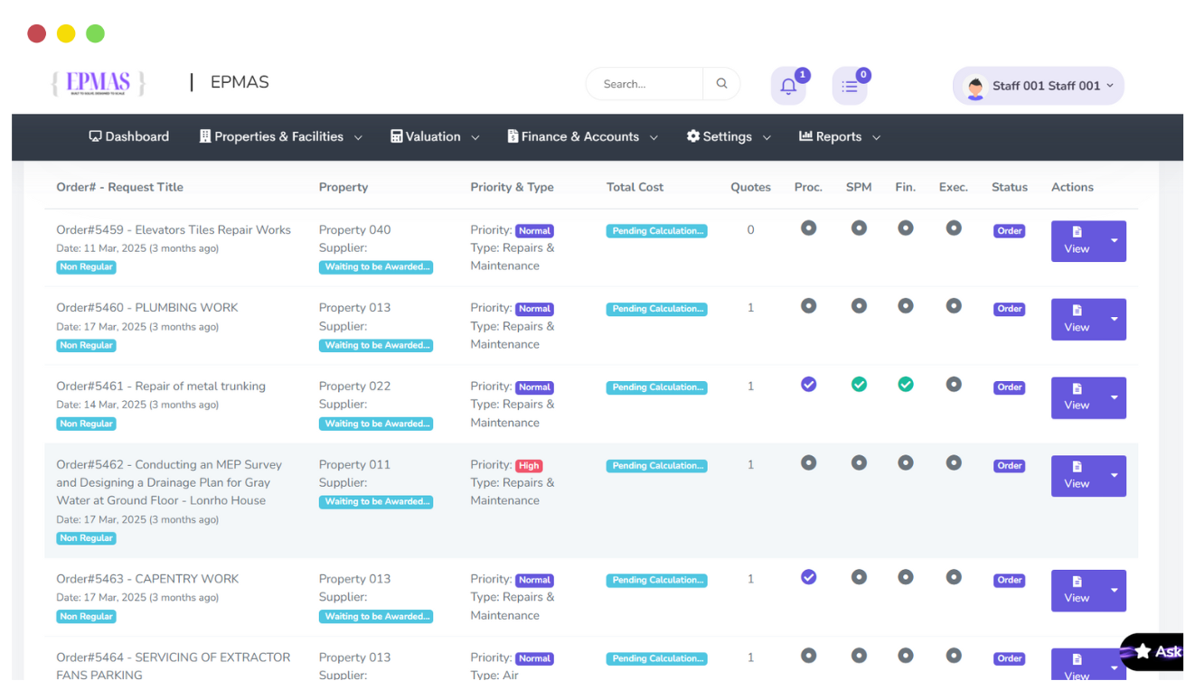The width and height of the screenshot is (1195, 690).
Task: Click the Order#5463 - CAPENTRY WORK title
Action: pos(147,579)
